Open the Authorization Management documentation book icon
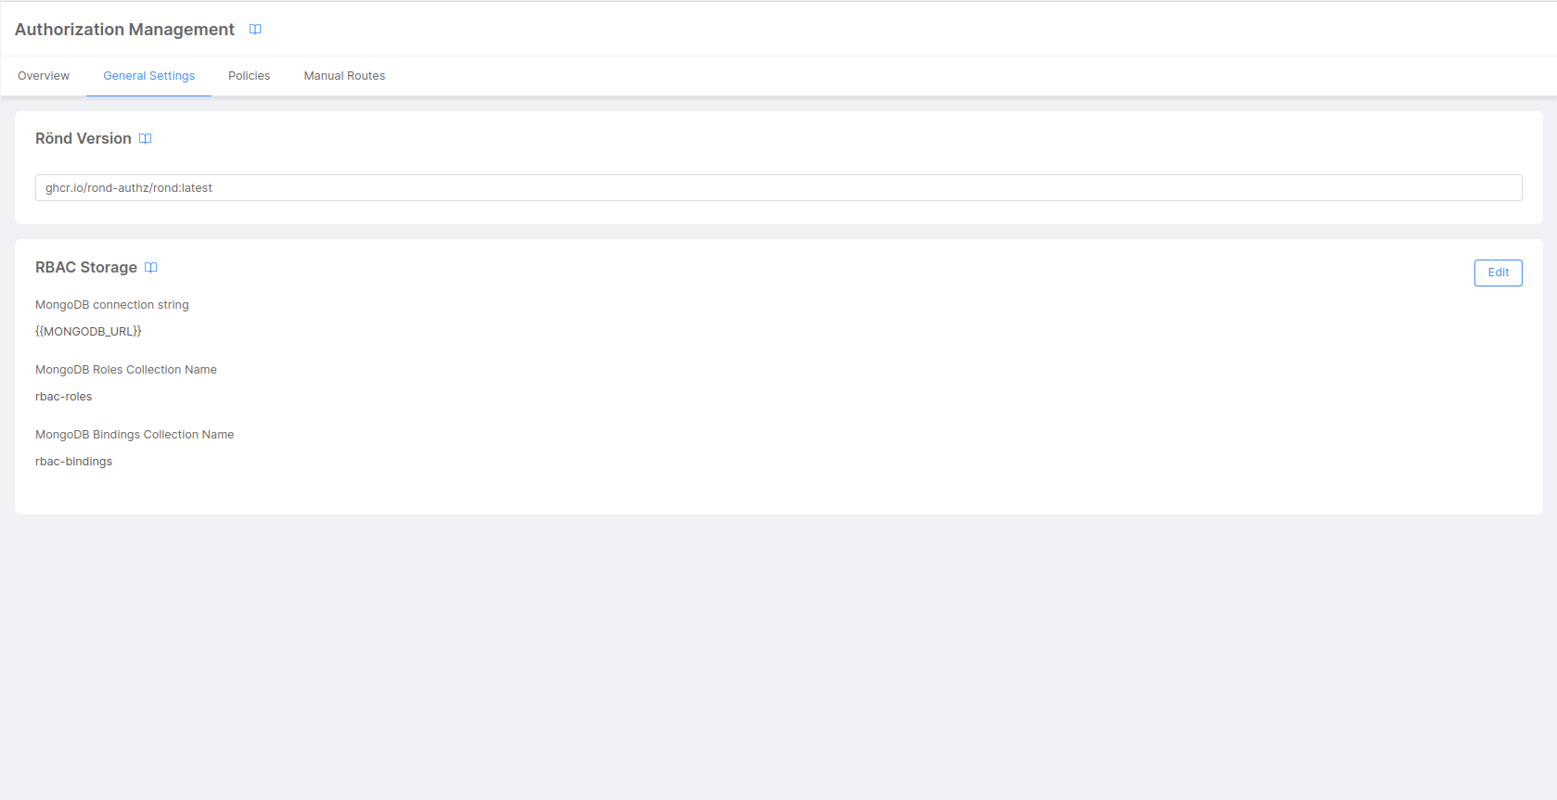Image resolution: width=1557 pixels, height=800 pixels. [255, 30]
